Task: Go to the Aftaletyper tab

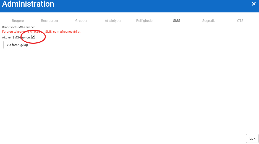Action: 113,21
